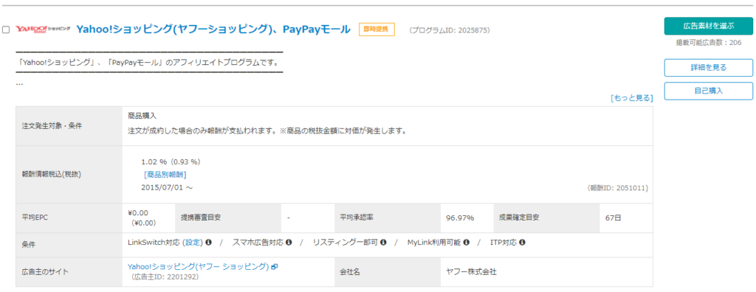Viewport: 756px width, 292px height.
Task: Expand description with もっと見る link
Action: (632, 98)
